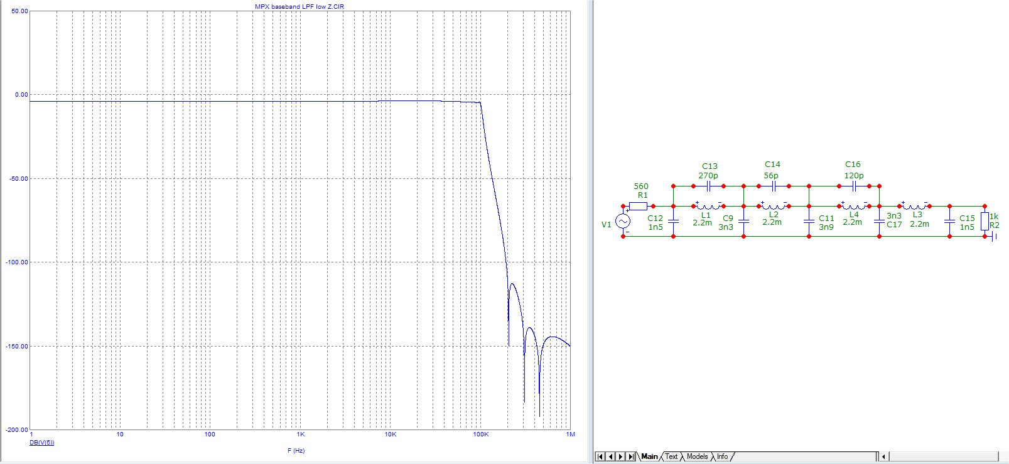
Task: Select capacitor C16 120p symbol
Action: coord(854,186)
